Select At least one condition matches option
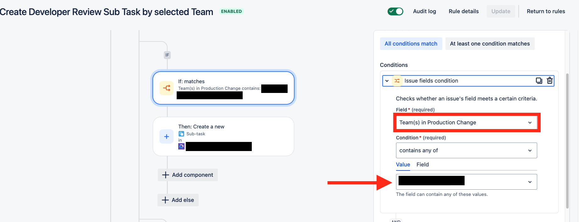Viewport: 579px width, 222px height. click(490, 44)
